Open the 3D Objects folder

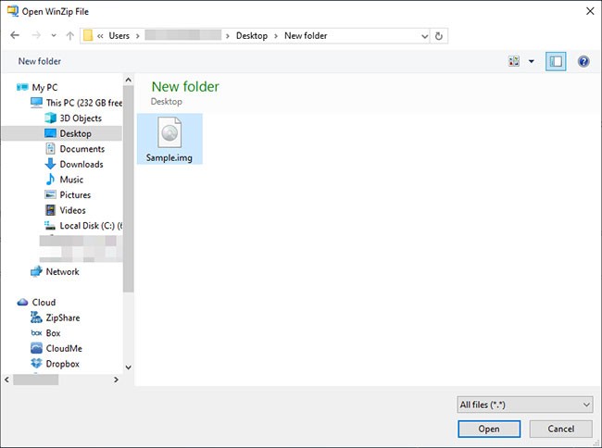pos(80,118)
